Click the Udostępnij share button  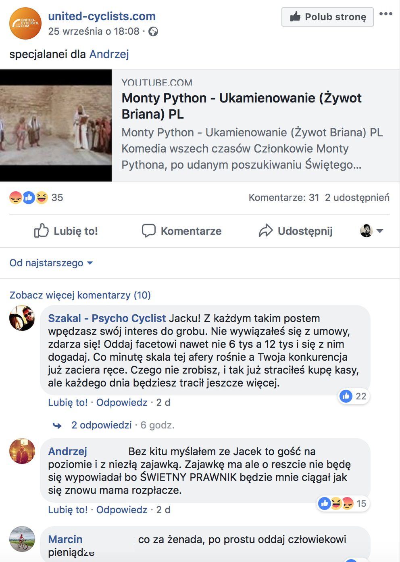click(x=296, y=231)
